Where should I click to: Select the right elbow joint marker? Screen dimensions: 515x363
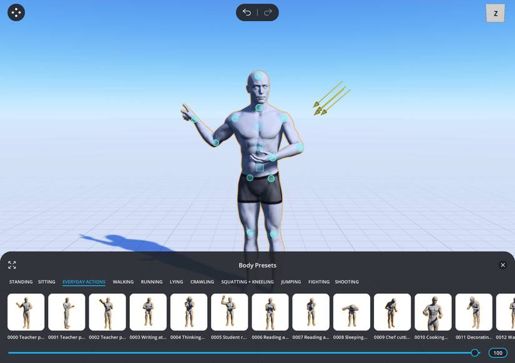tap(215, 143)
